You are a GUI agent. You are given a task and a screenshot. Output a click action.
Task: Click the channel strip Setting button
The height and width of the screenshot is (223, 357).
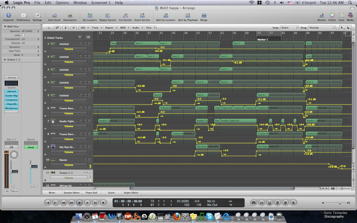(x=12, y=78)
